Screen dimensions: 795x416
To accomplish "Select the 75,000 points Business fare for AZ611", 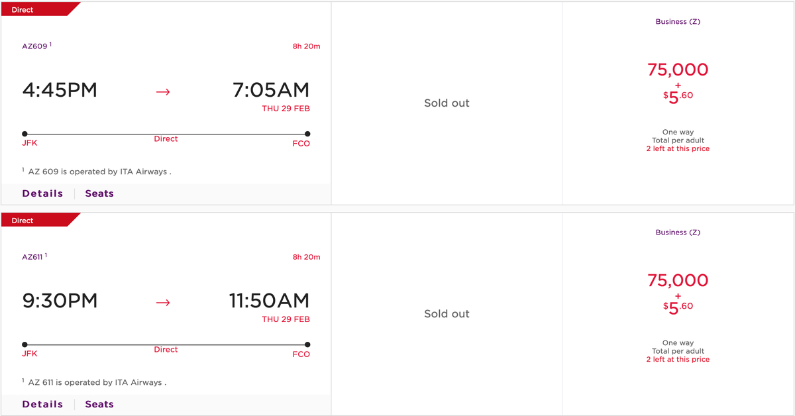I will [677, 280].
